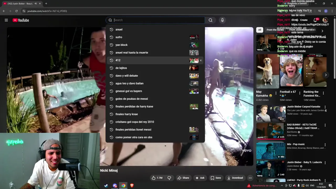
Task: Start voice search with the microphone icon
Action: click(x=222, y=20)
